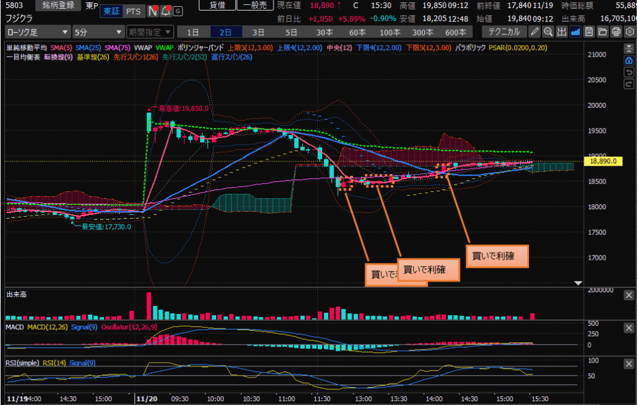The image size is (638, 405).
Task: Open chart settings with the gear icon
Action: click(x=629, y=31)
